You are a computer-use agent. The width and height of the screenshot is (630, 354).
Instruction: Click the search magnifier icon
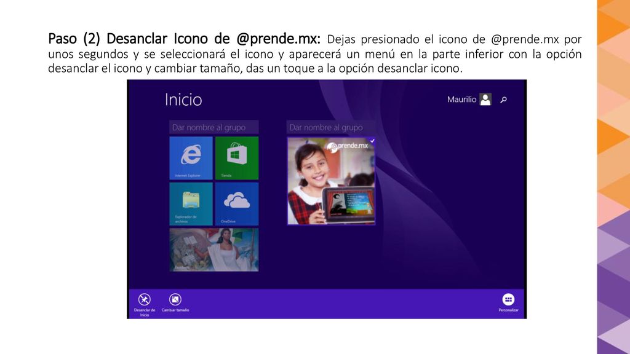point(503,100)
